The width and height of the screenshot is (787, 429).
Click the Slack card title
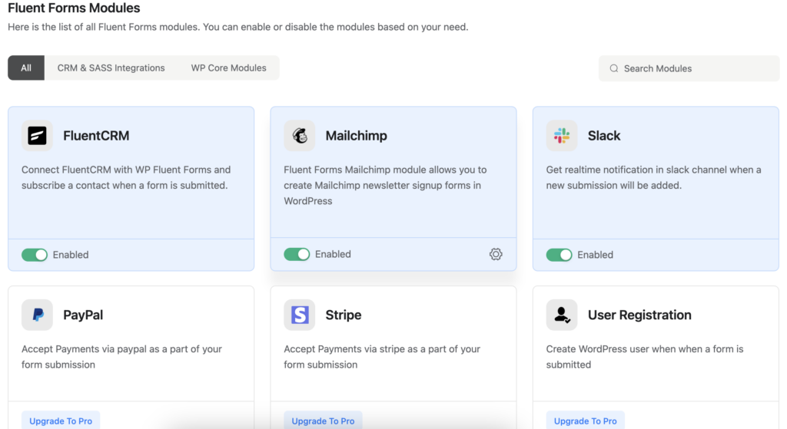point(604,135)
